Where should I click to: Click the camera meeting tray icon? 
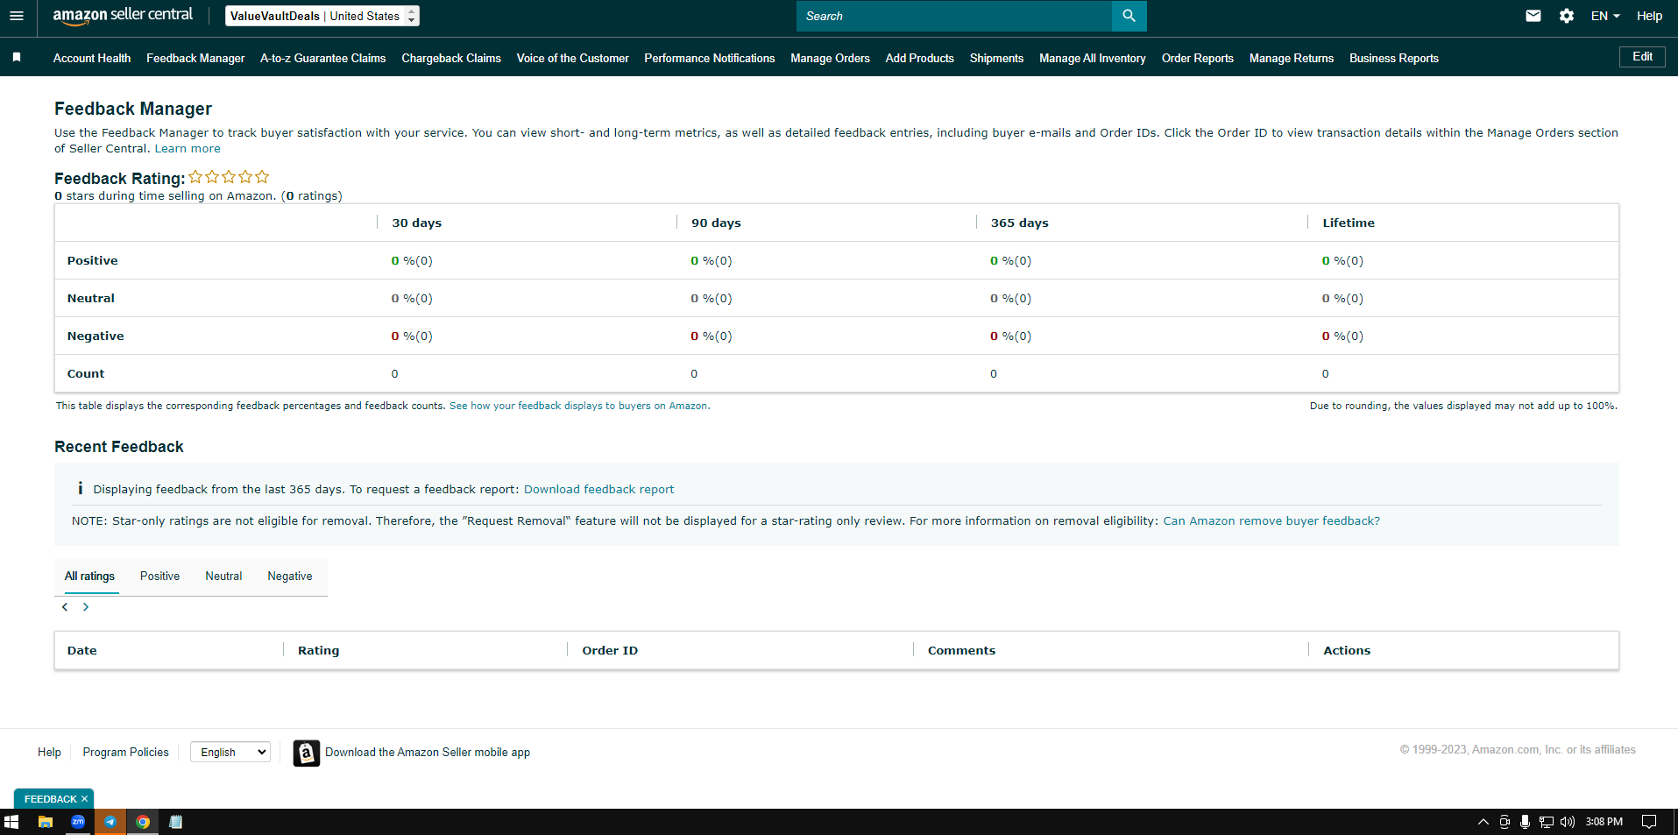pos(1505,822)
